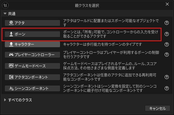Expand the すべてのクラス section

click(x=5, y=100)
